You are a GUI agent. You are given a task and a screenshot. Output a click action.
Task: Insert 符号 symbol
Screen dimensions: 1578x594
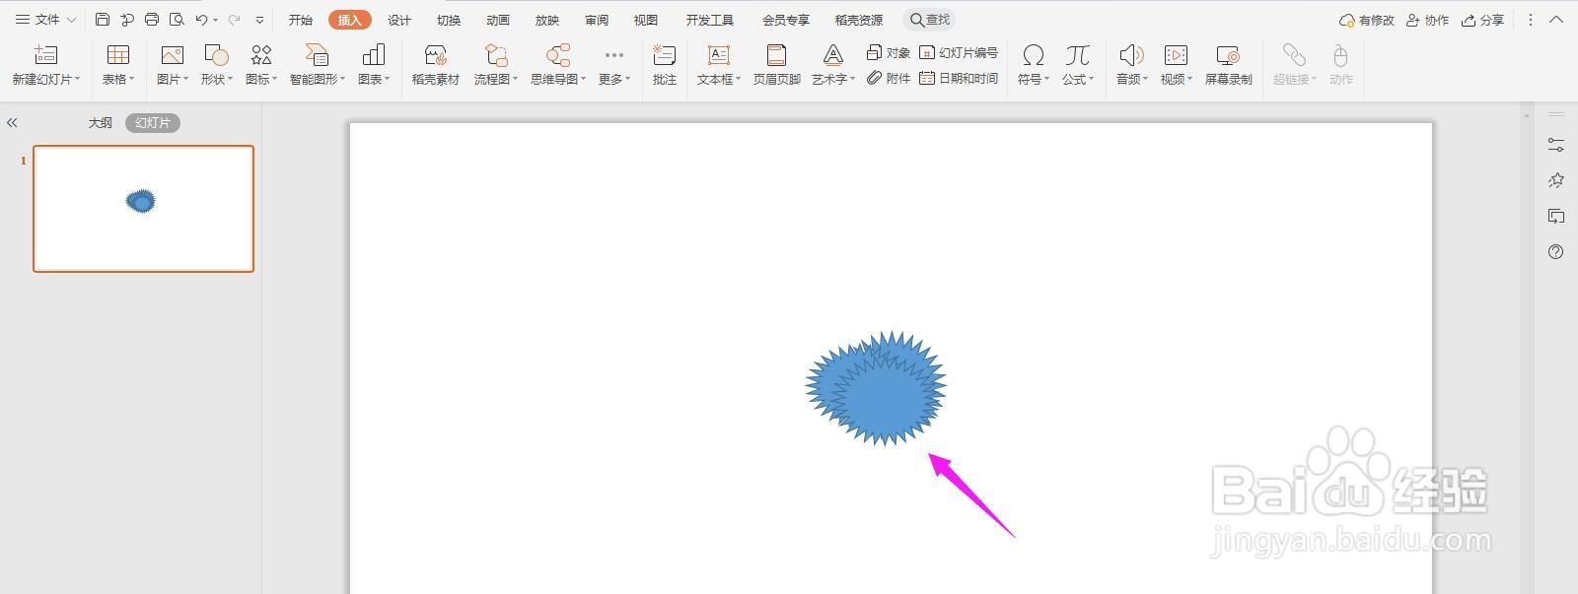(1034, 65)
